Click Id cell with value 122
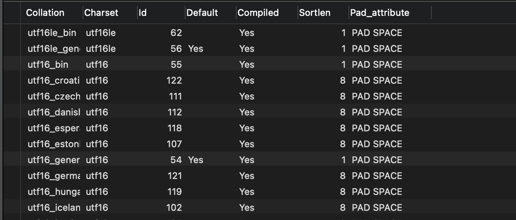 174,80
